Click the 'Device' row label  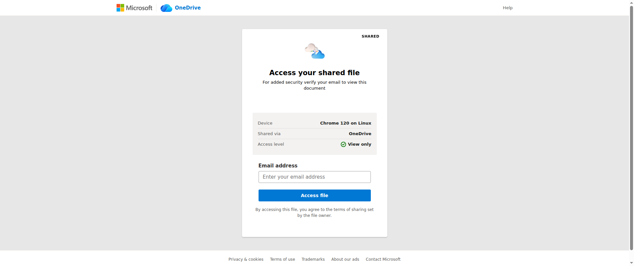coord(265,123)
